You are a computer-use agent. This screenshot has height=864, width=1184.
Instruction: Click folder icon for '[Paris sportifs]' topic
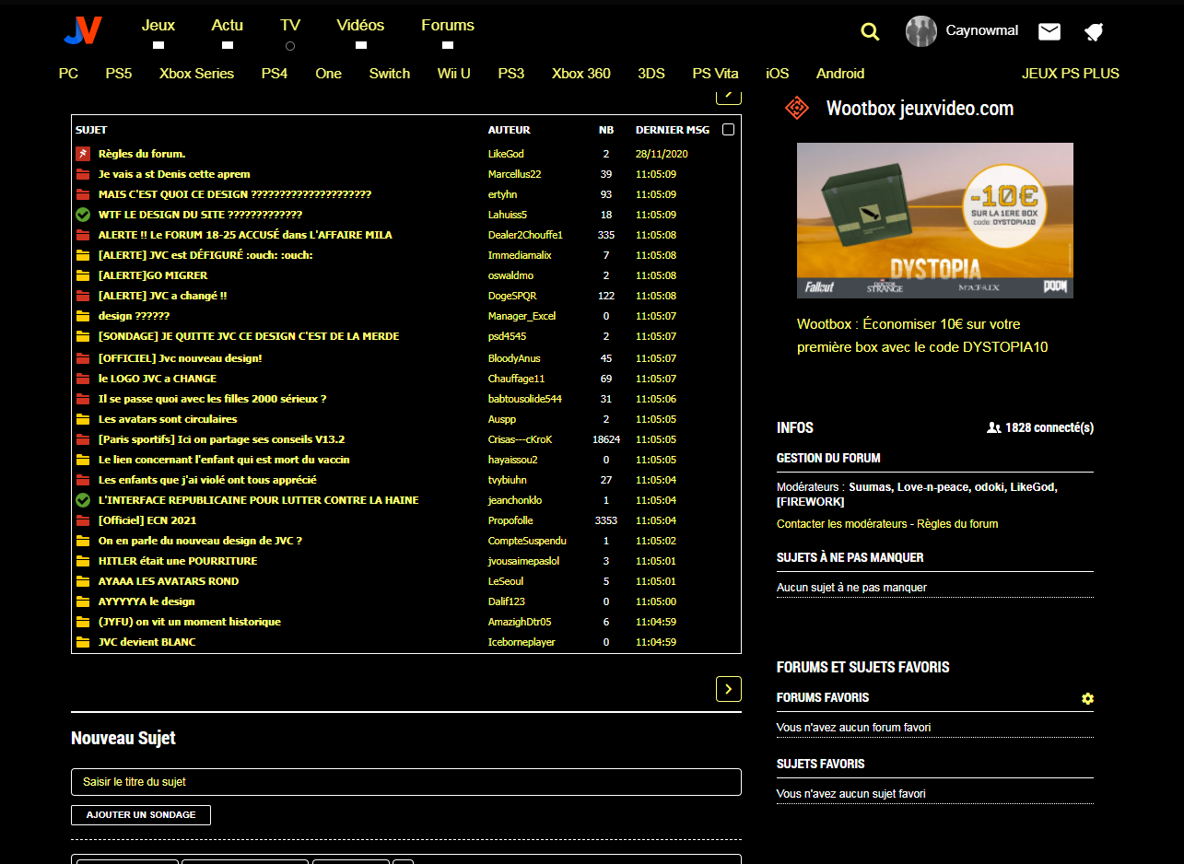click(x=83, y=439)
